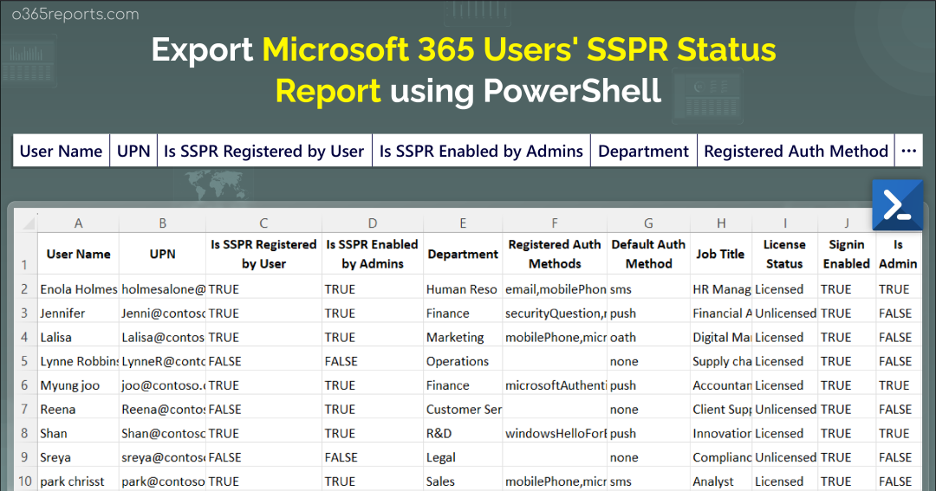
Task: Click Jennifer's 'Unlicensed' status cell
Action: click(785, 313)
